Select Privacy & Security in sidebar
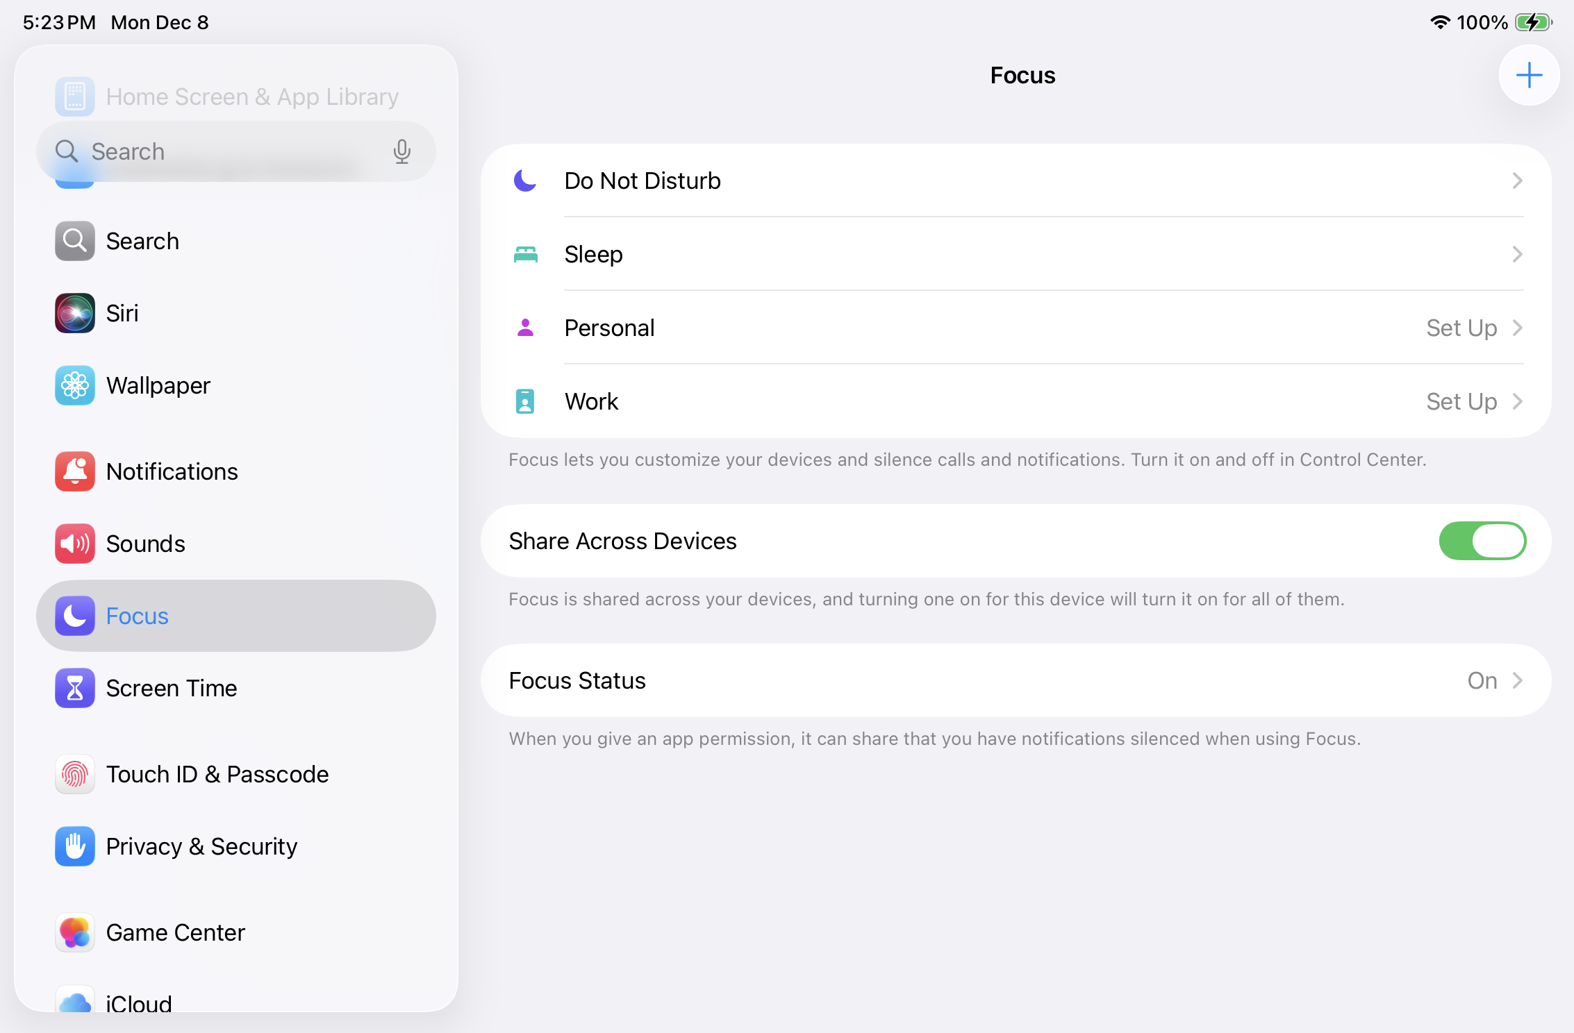 201,846
